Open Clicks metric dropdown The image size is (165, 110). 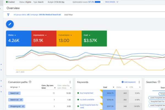coord(15,35)
